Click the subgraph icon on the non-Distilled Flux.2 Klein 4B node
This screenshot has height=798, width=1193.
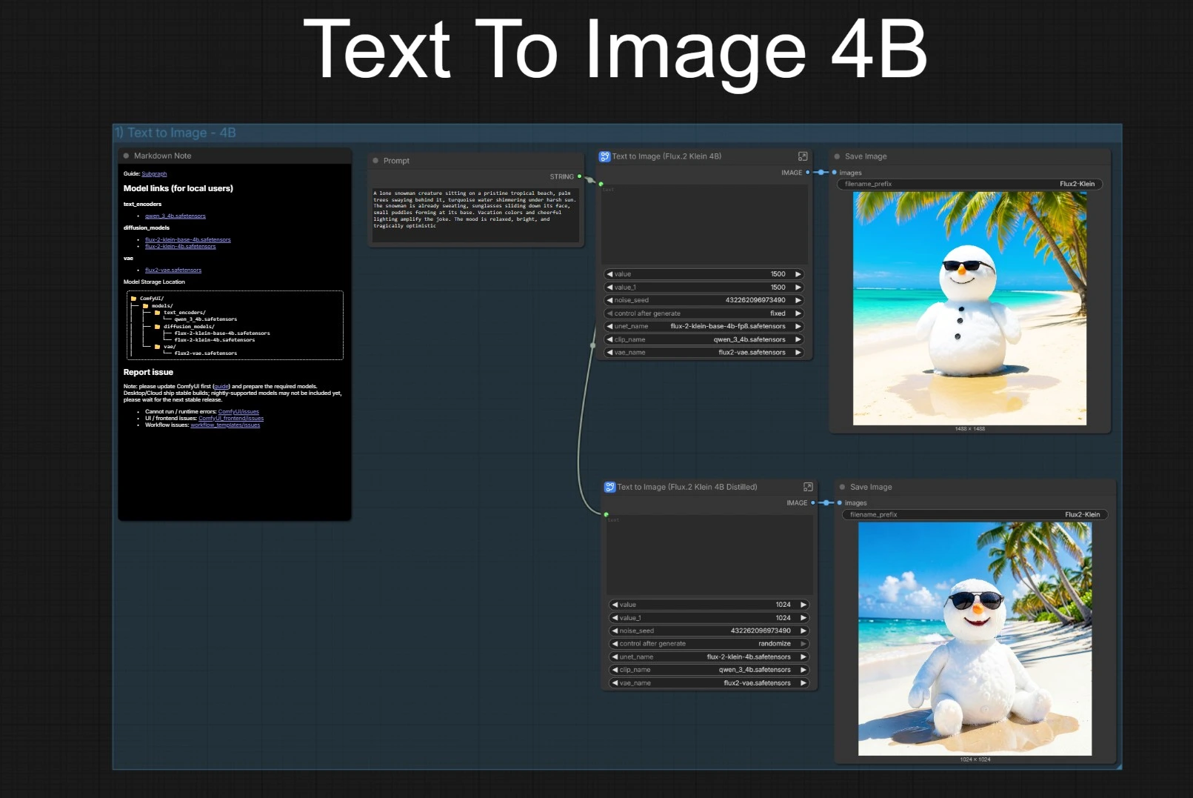pos(605,156)
